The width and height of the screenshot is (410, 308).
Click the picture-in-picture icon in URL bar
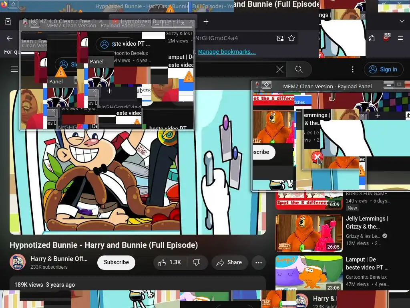coord(280,38)
